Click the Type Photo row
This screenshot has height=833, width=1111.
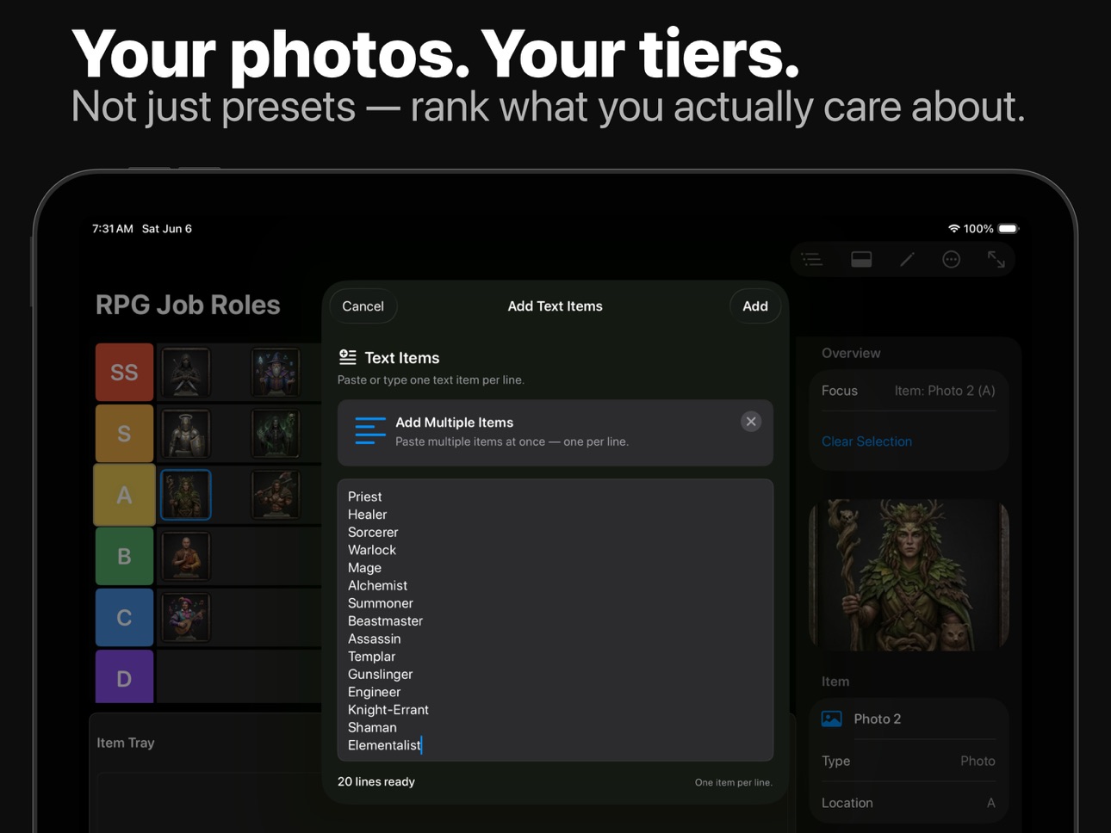pos(909,761)
